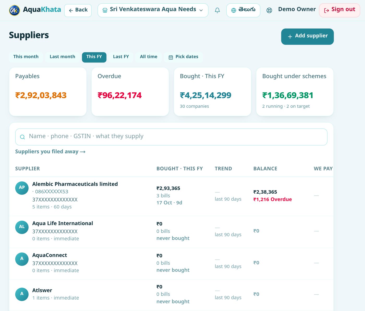Go back with the Back button
Image resolution: width=365 pixels, height=311 pixels.
tap(78, 10)
